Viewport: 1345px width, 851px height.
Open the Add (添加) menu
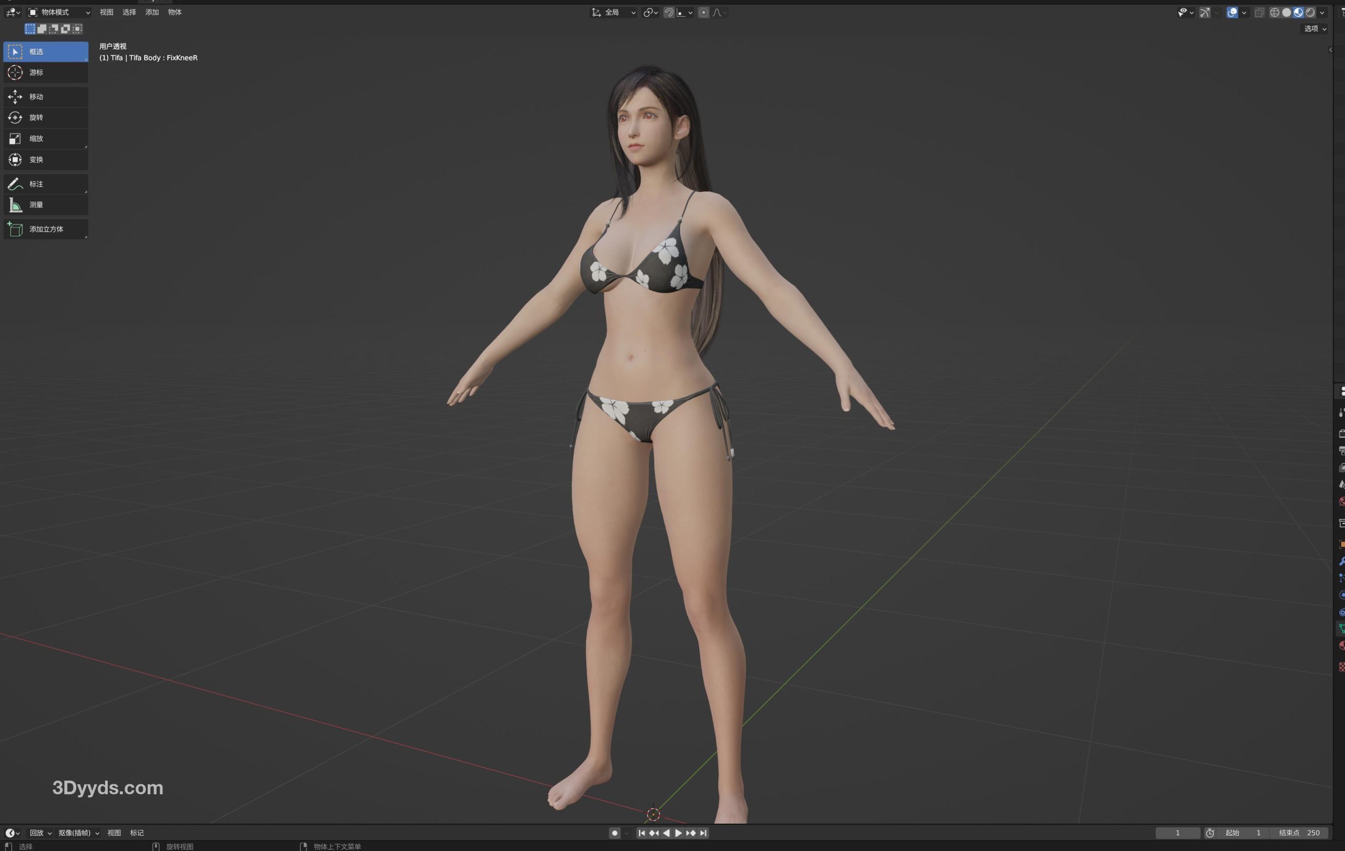point(151,12)
